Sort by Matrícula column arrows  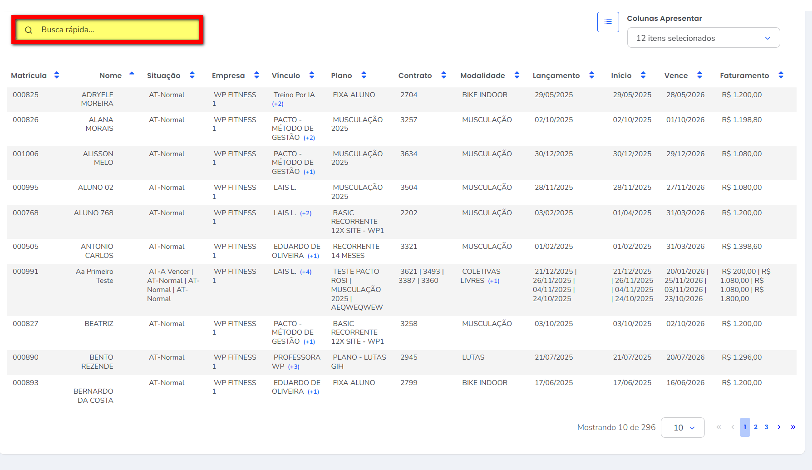tap(57, 75)
